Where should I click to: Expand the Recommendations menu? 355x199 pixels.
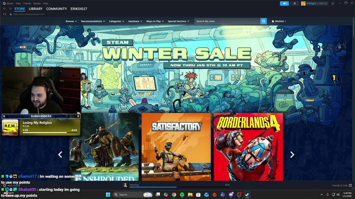93,21
